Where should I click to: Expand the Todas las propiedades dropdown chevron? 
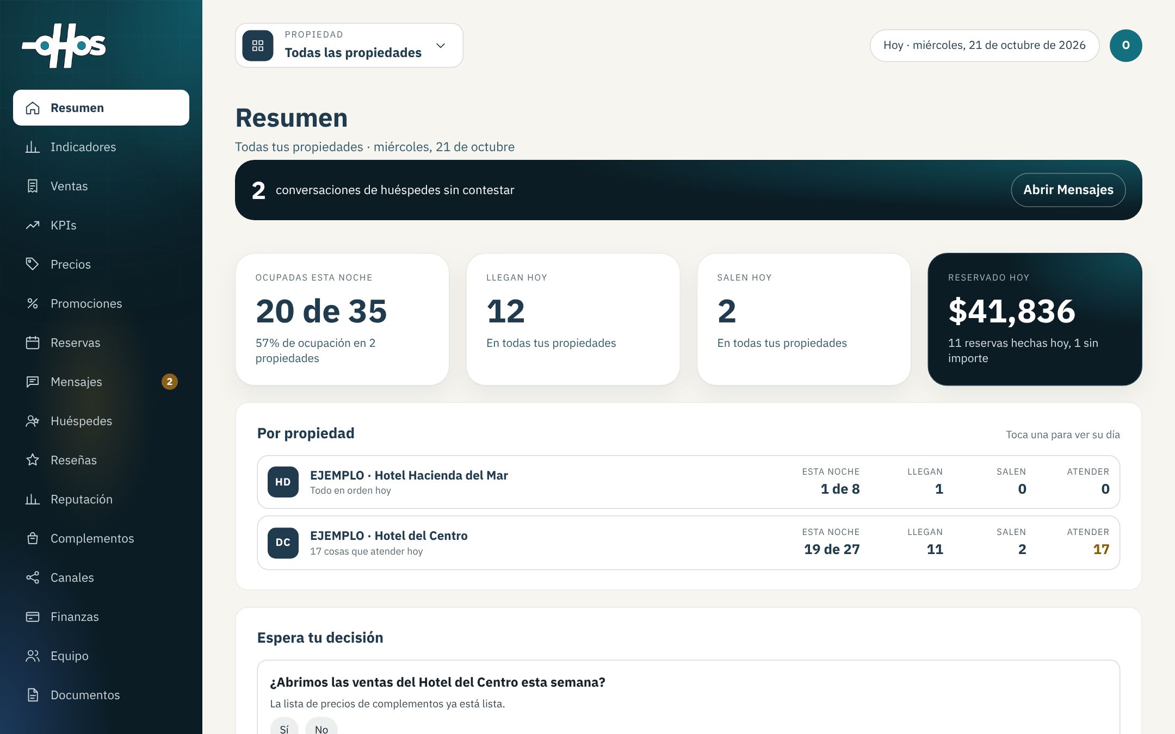point(441,46)
